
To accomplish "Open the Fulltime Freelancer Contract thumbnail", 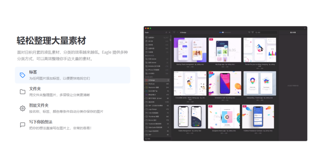I will [258, 117].
